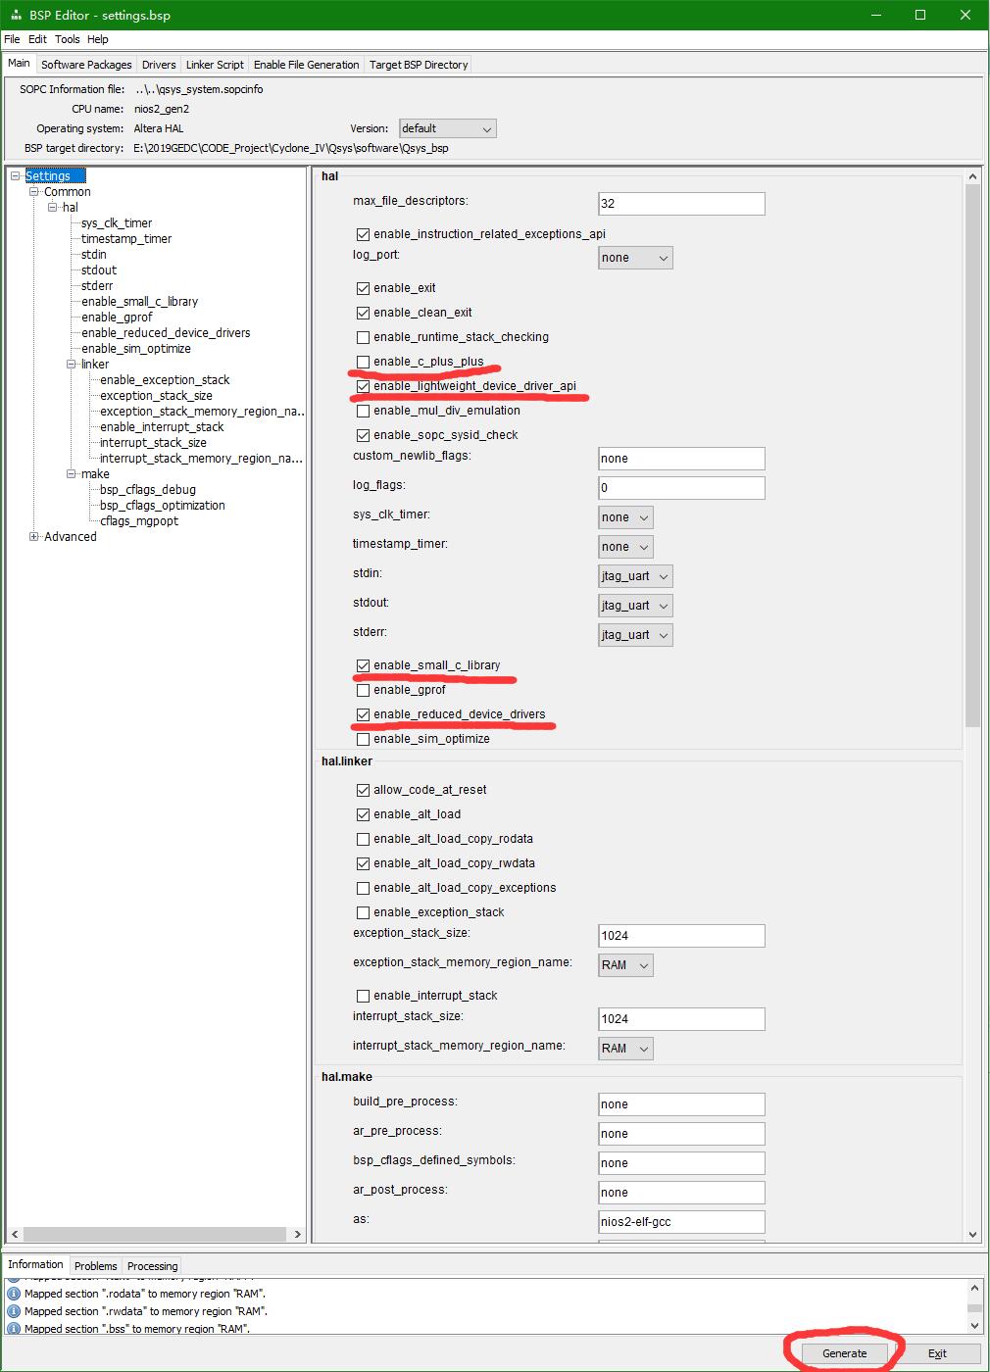
Task: Click the max_file_descriptors input field
Action: 681,204
